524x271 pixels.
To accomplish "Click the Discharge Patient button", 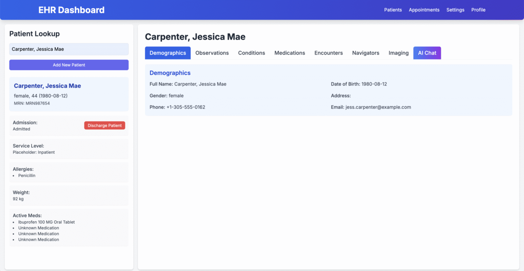I will point(105,126).
